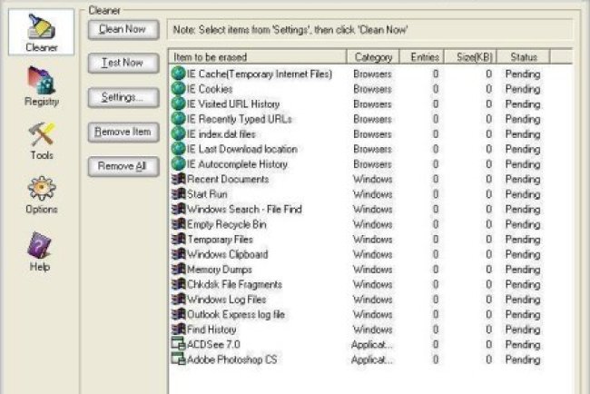Click the globe icon beside IE Cookies
Image resolution: width=590 pixels, height=394 pixels.
point(178,89)
